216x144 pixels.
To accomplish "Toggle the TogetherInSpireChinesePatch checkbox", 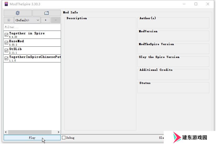I will (6, 58).
